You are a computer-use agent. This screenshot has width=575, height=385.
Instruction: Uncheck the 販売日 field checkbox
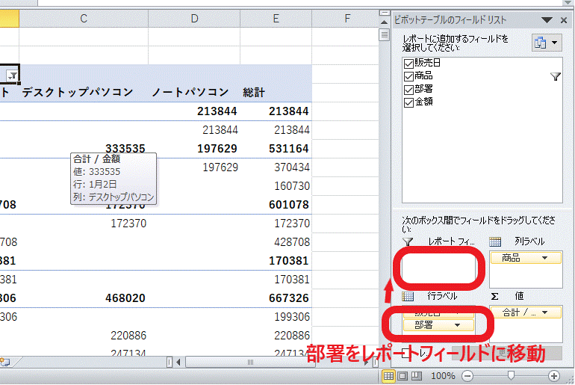408,63
